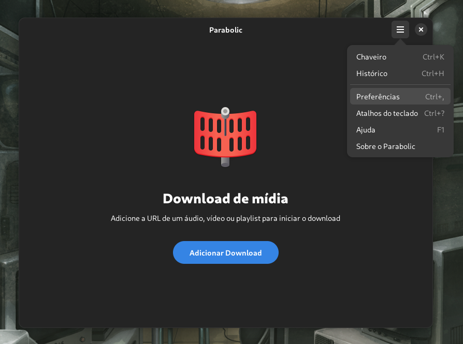Open Chaveiro from the menu
The width and height of the screenshot is (463, 344).
[400, 57]
